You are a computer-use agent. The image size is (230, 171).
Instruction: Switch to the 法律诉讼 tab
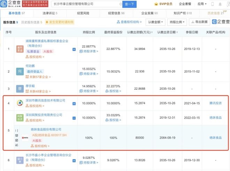pos(51,13)
